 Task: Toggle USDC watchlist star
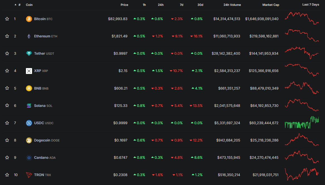pyautogui.click(x=7, y=123)
